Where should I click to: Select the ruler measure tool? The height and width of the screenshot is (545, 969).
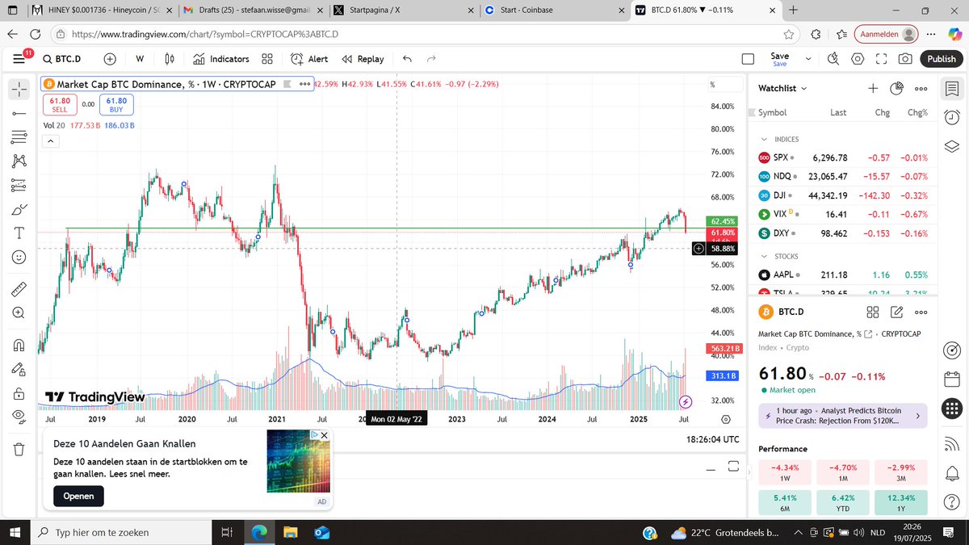pyautogui.click(x=19, y=288)
